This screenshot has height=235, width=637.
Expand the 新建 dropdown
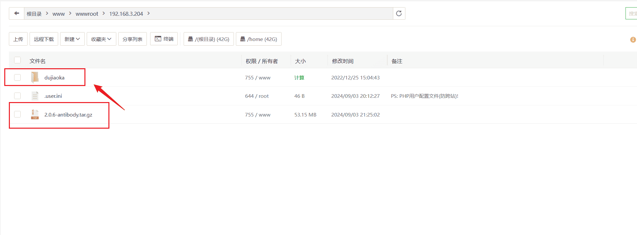point(72,39)
